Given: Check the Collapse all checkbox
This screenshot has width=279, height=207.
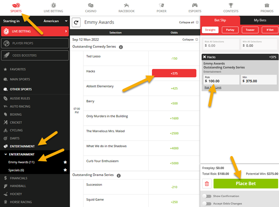Looking at the screenshot, I should (197, 23).
